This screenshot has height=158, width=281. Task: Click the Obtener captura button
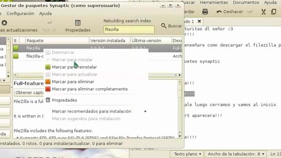point(29,93)
